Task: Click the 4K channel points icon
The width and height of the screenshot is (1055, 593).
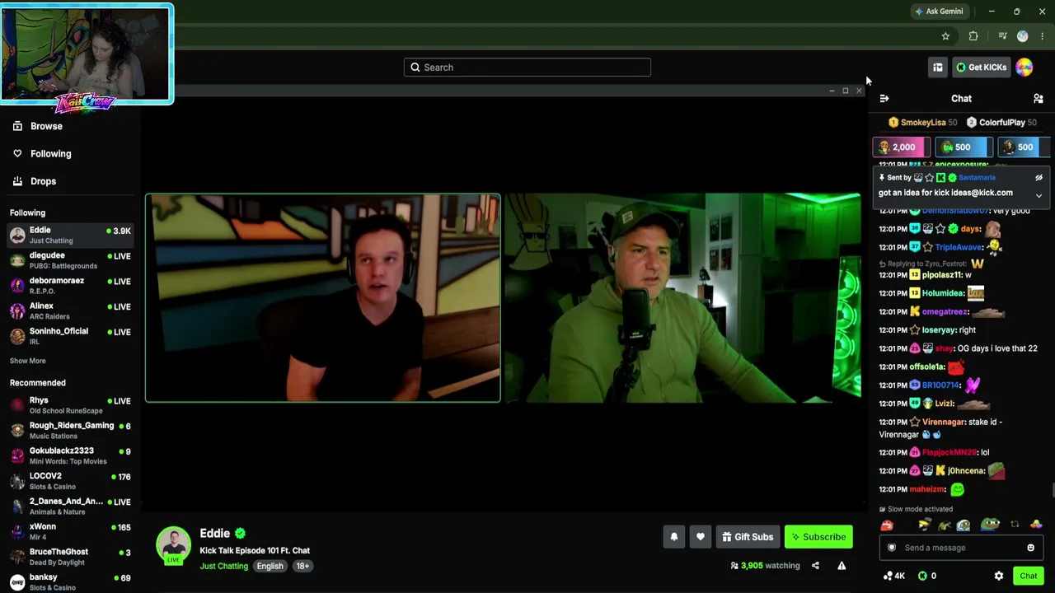Action: tap(887, 577)
